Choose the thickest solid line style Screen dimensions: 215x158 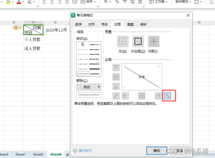(94, 69)
